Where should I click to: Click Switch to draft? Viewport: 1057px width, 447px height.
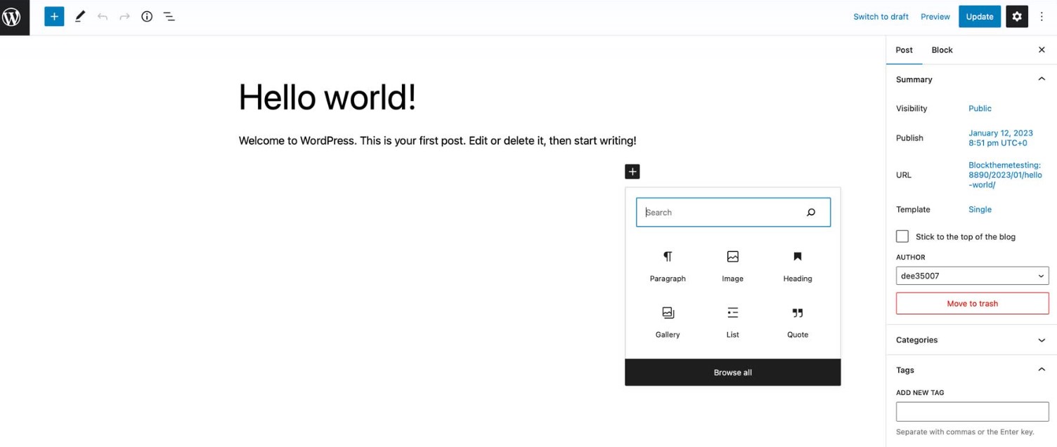(x=881, y=17)
